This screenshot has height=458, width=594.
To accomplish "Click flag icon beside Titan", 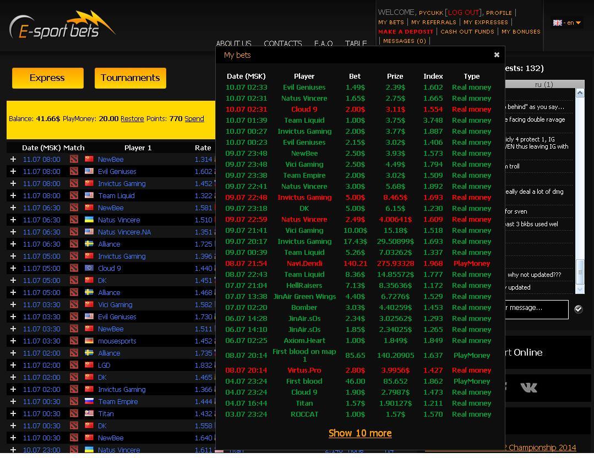I will pyautogui.click(x=89, y=413).
